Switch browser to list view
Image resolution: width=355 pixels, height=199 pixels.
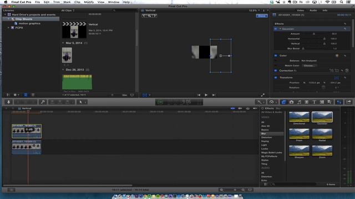33,95
